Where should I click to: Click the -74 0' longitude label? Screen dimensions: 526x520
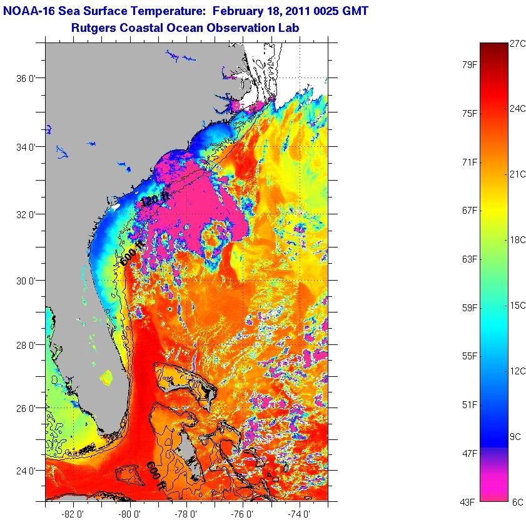(x=299, y=514)
